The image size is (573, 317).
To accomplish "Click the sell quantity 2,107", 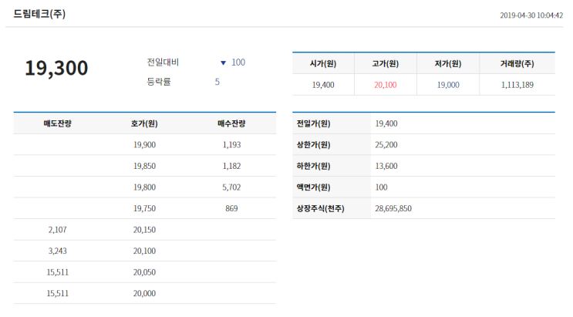I will (57, 230).
